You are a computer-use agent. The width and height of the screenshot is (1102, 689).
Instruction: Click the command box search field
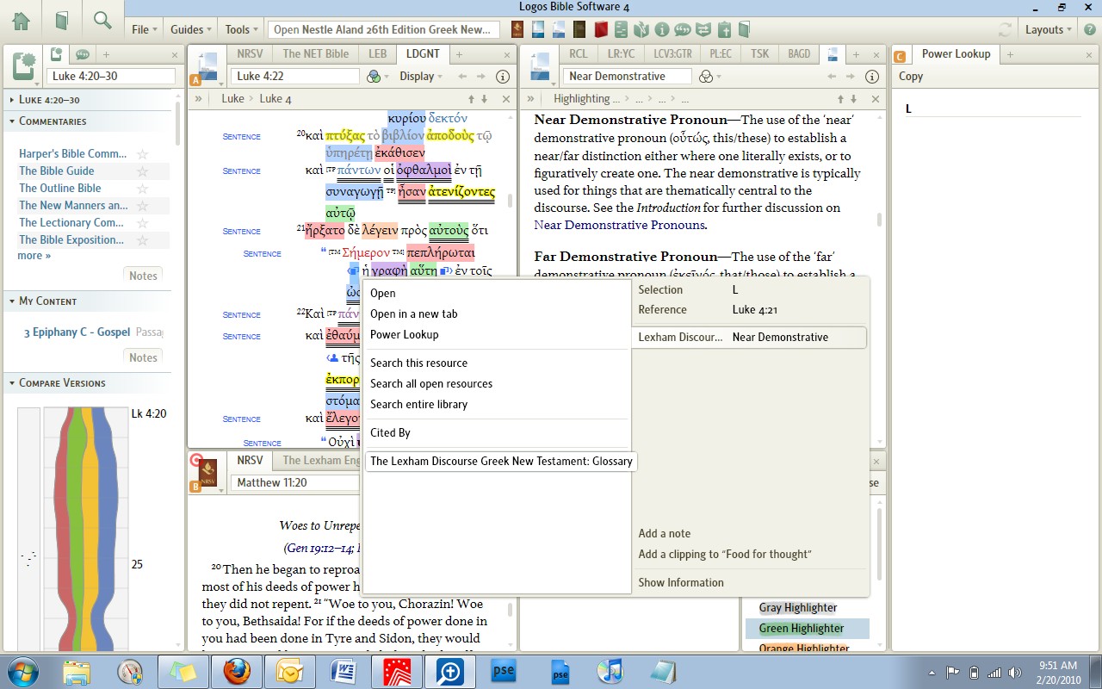click(383, 29)
